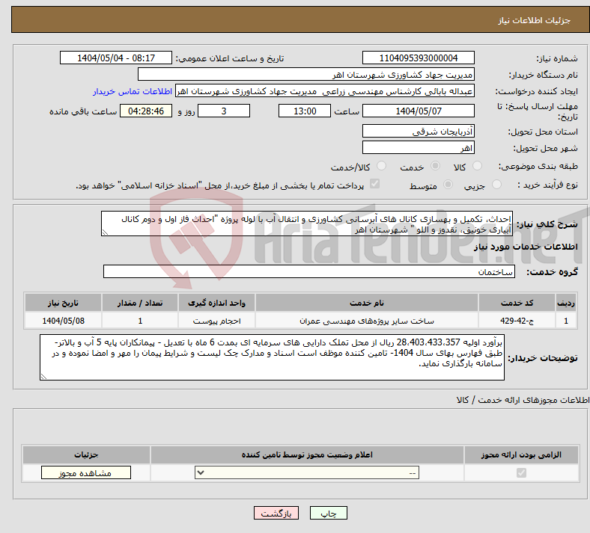Screen dimensions: 590x533
Task: Click the نام خدمت column header
Action: click(367, 303)
